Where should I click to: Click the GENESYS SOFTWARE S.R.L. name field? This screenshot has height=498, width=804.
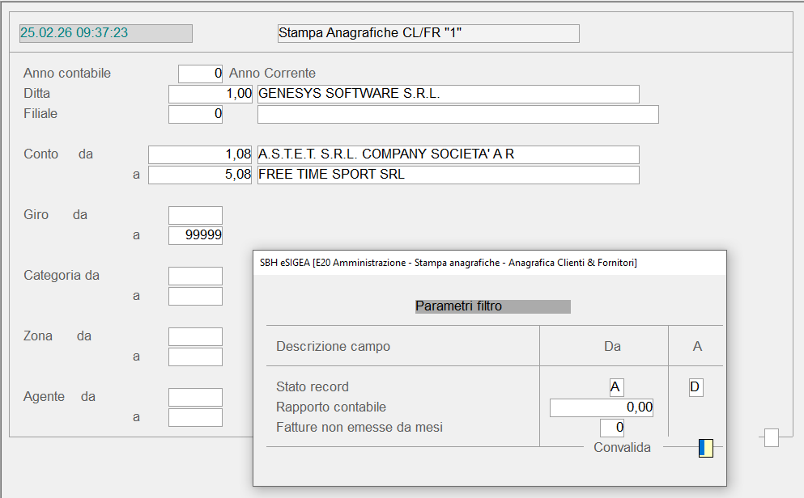(x=448, y=94)
